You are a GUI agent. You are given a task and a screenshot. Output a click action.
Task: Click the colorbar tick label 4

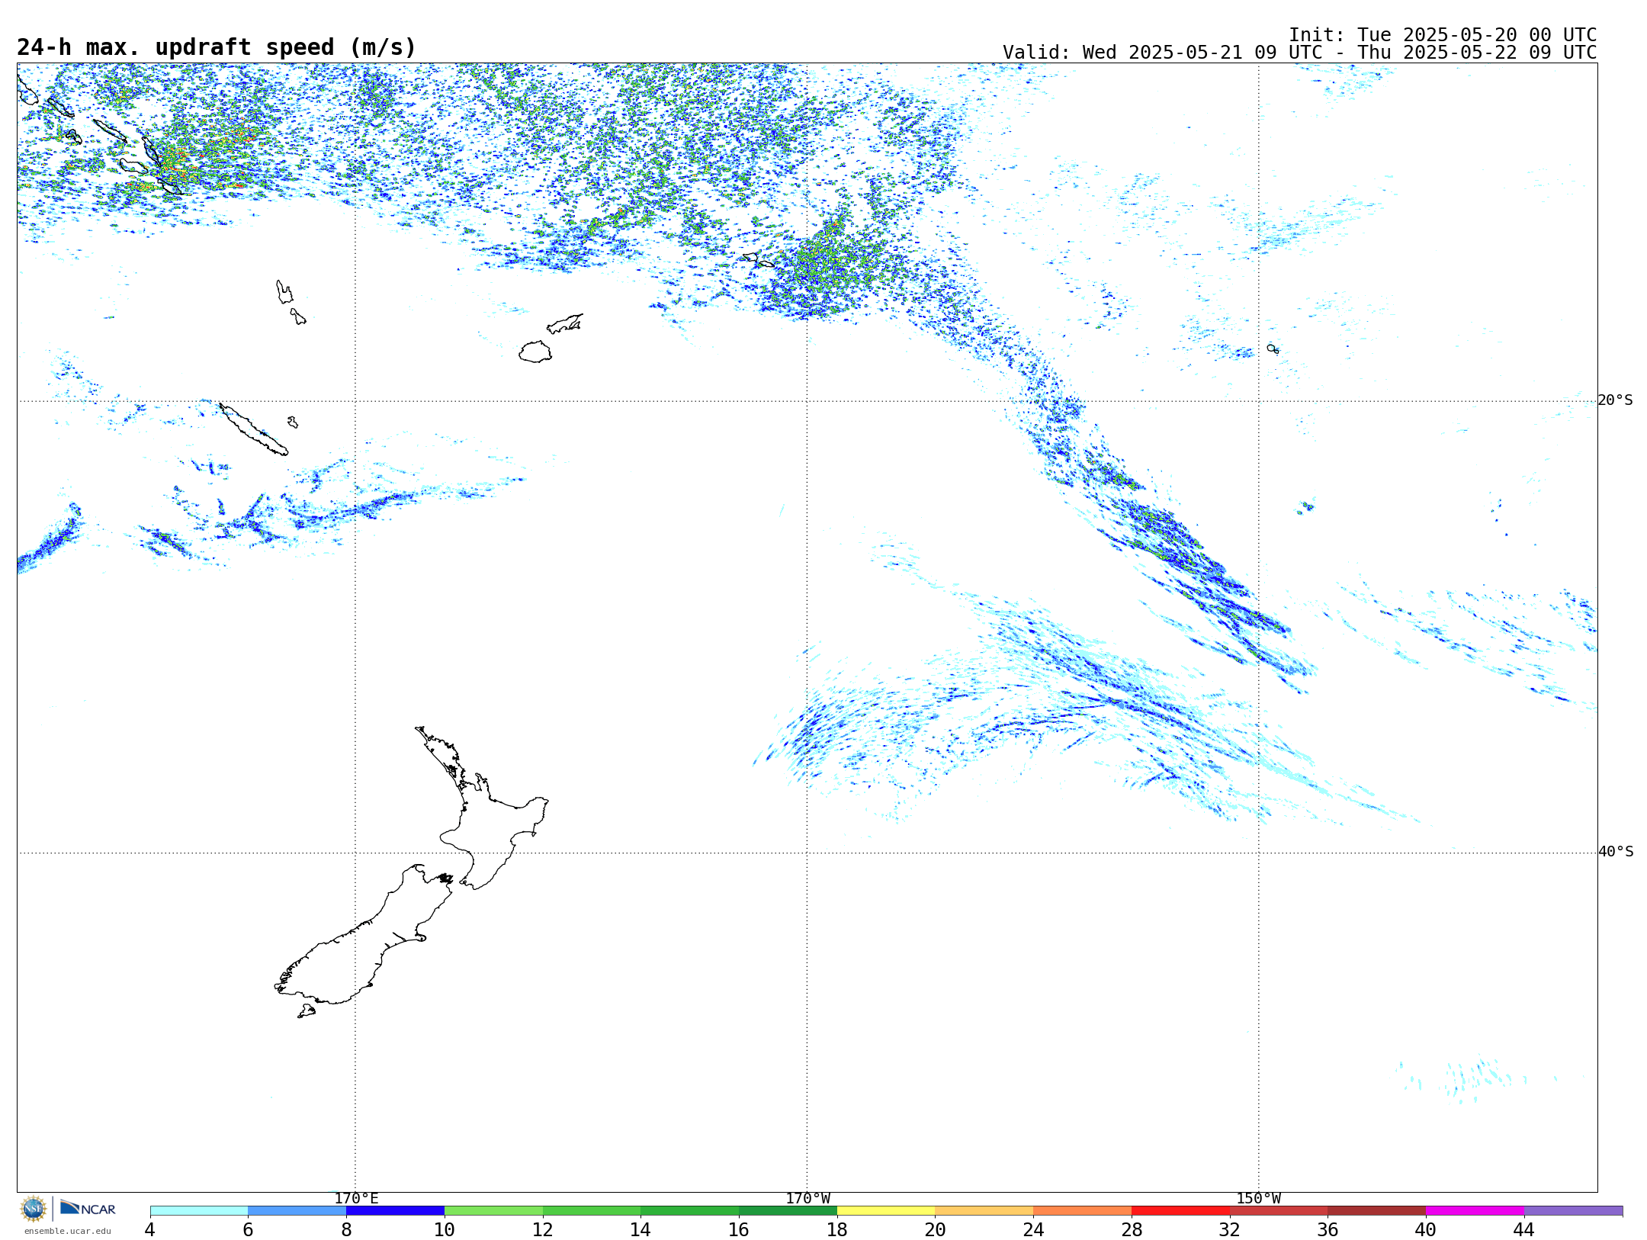pos(149,1230)
